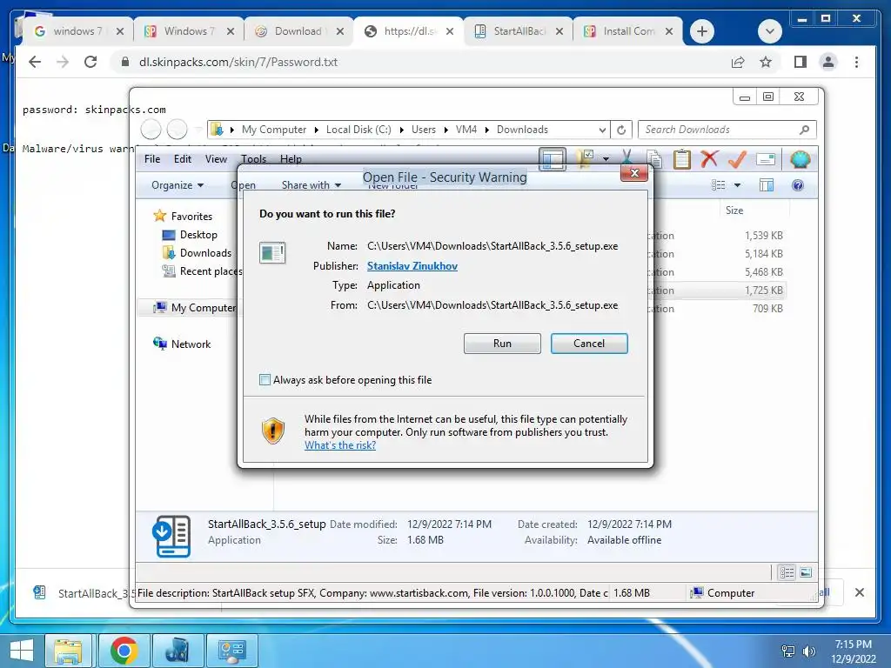Click the Run button in security warning

[x=502, y=343]
